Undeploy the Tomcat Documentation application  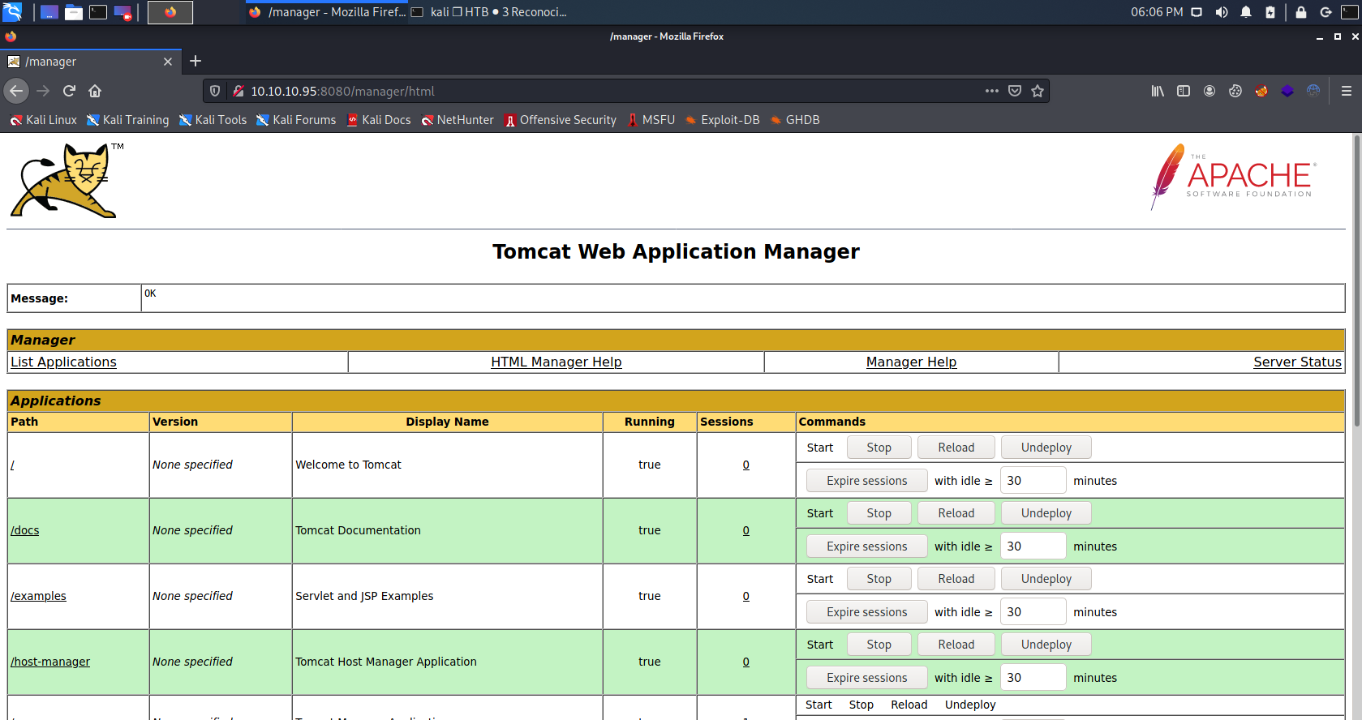(x=1046, y=513)
